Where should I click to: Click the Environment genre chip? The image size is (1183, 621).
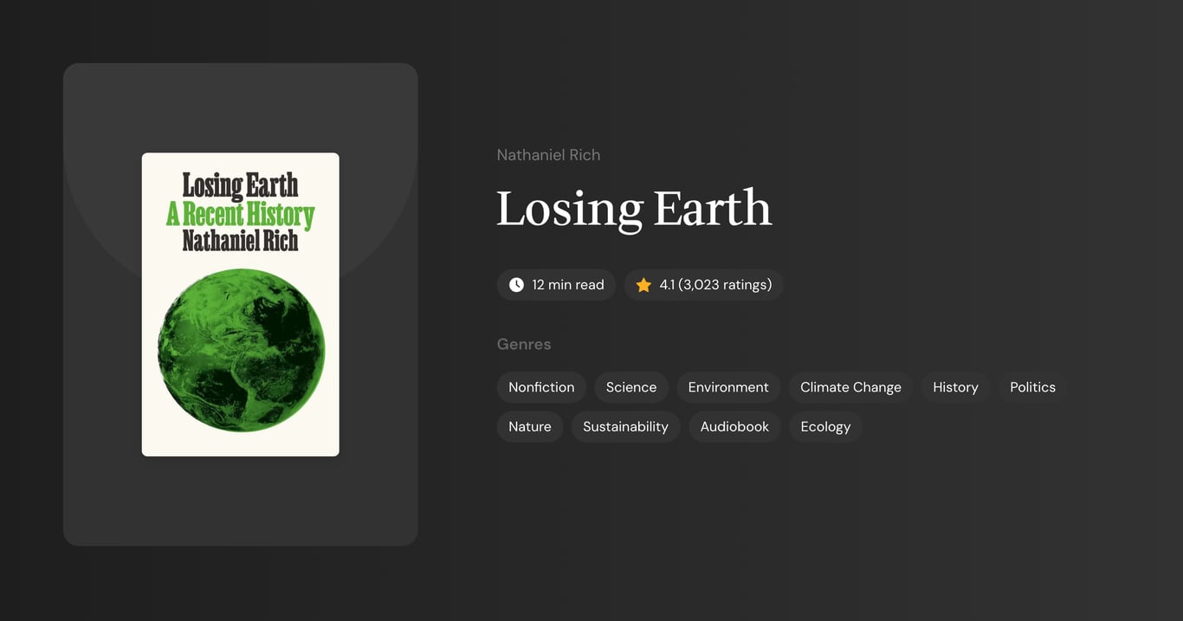click(x=728, y=387)
